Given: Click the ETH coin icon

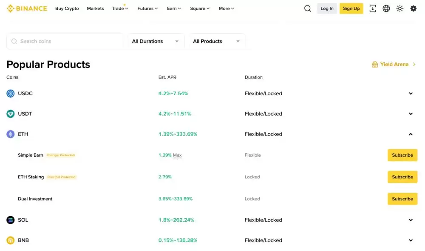Looking at the screenshot, I should pos(11,134).
